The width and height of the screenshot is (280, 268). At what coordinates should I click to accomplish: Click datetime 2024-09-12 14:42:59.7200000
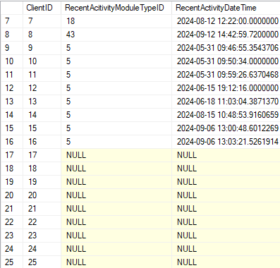click(x=226, y=35)
